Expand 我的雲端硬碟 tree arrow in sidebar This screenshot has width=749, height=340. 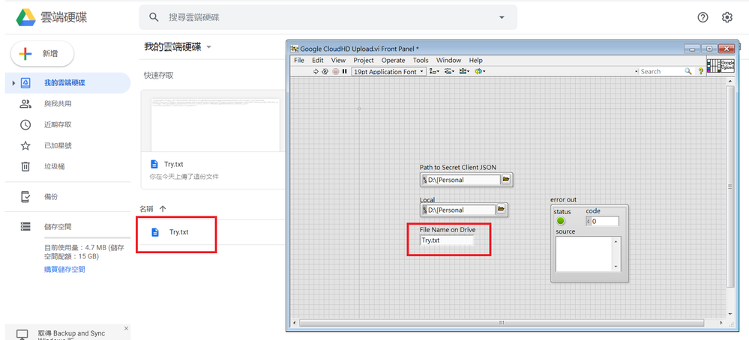[13, 83]
